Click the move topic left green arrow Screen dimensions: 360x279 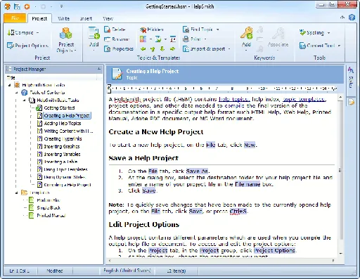tap(143, 48)
